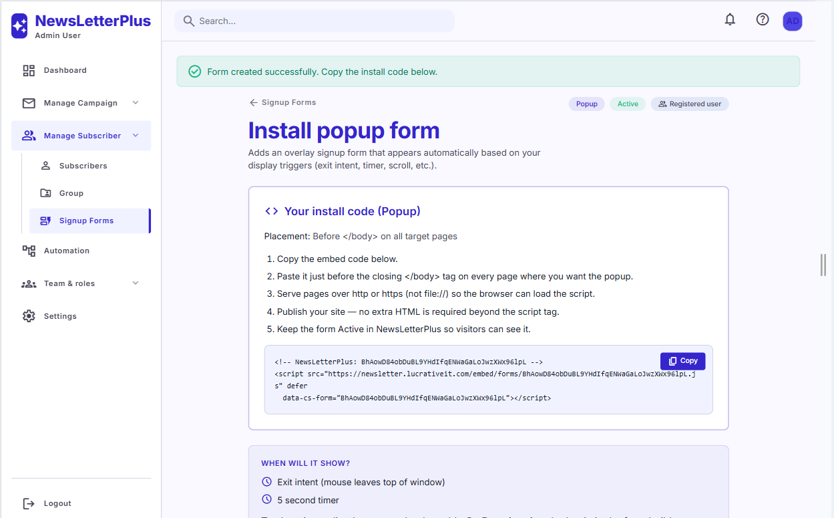The width and height of the screenshot is (834, 518).
Task: Click the search magnifier icon
Action: [189, 21]
